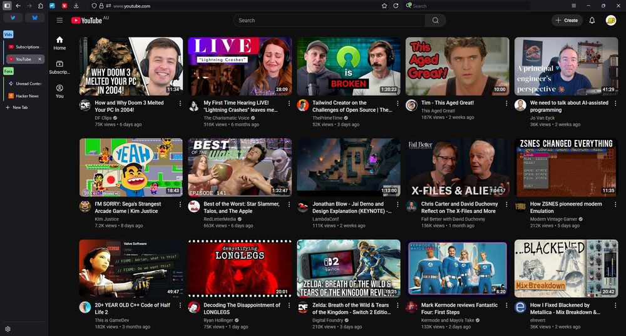Open the This is GameDev channel avatar
Screen dimensions: 626x336
point(85,308)
